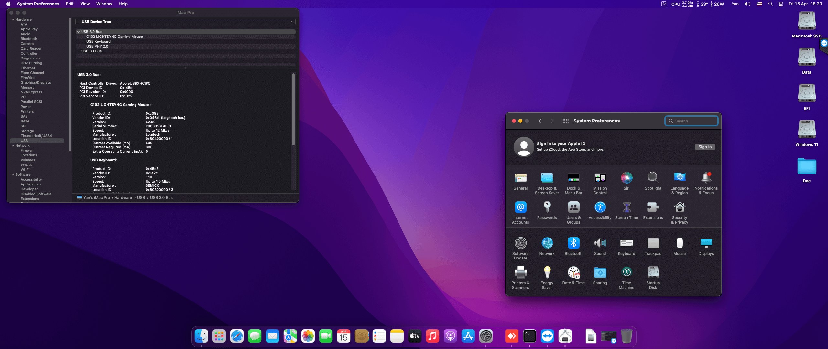Open Spotlight search from menu bar
Screen dimensions: 828x349
770,4
